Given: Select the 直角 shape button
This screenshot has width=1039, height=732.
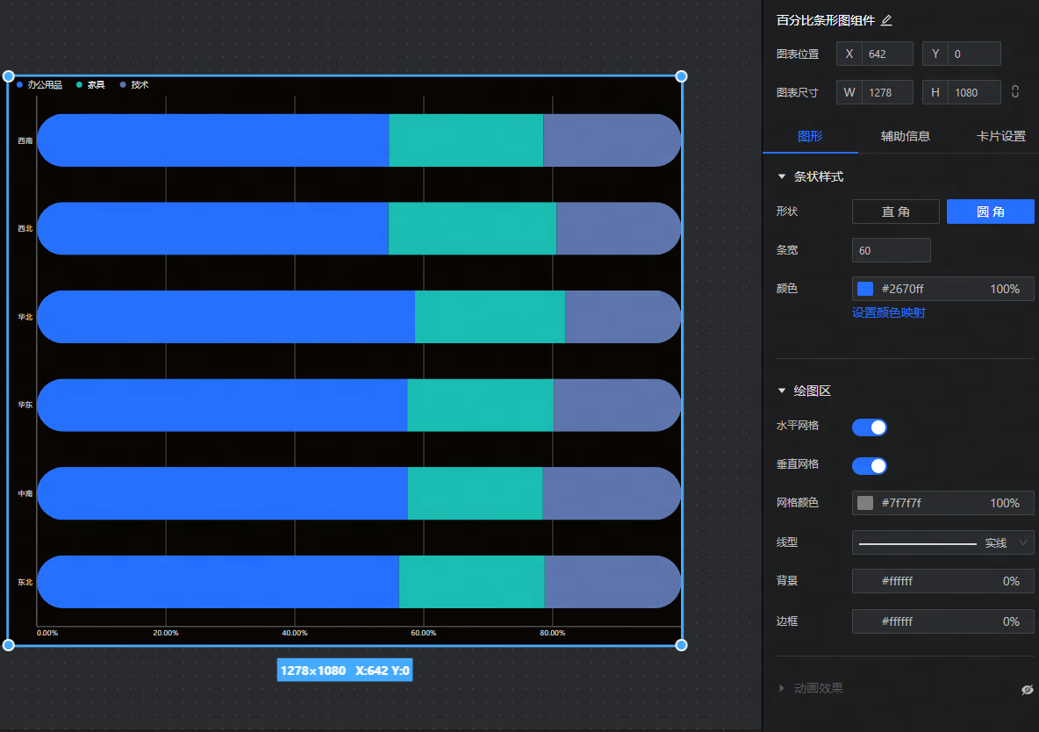Looking at the screenshot, I should [895, 212].
